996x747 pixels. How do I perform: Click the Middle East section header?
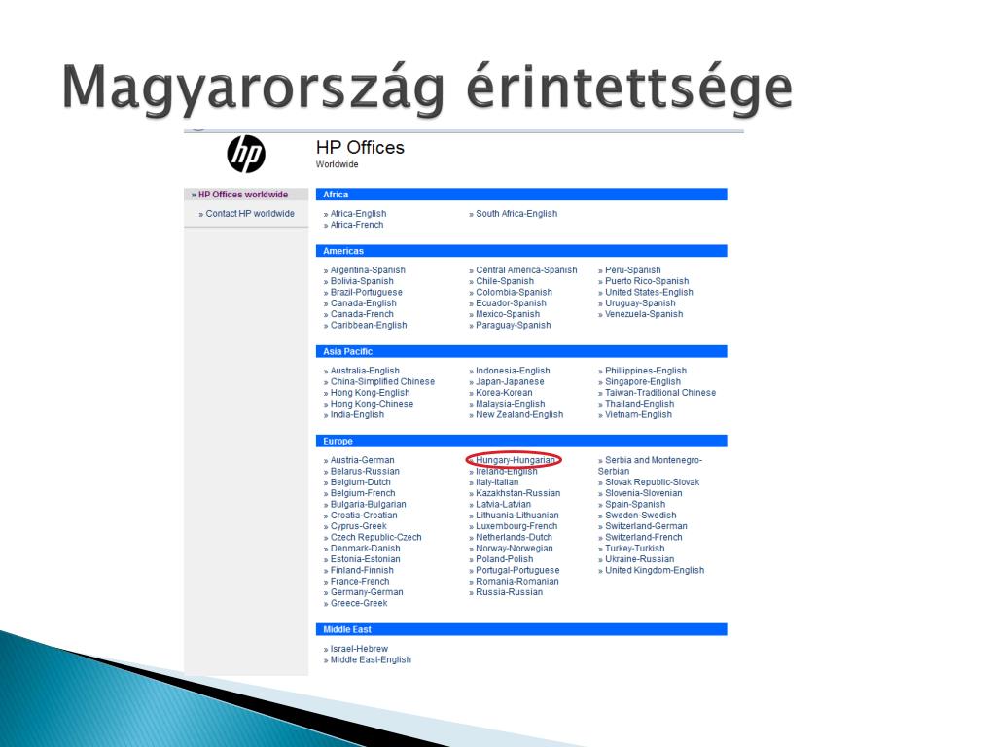(x=521, y=629)
